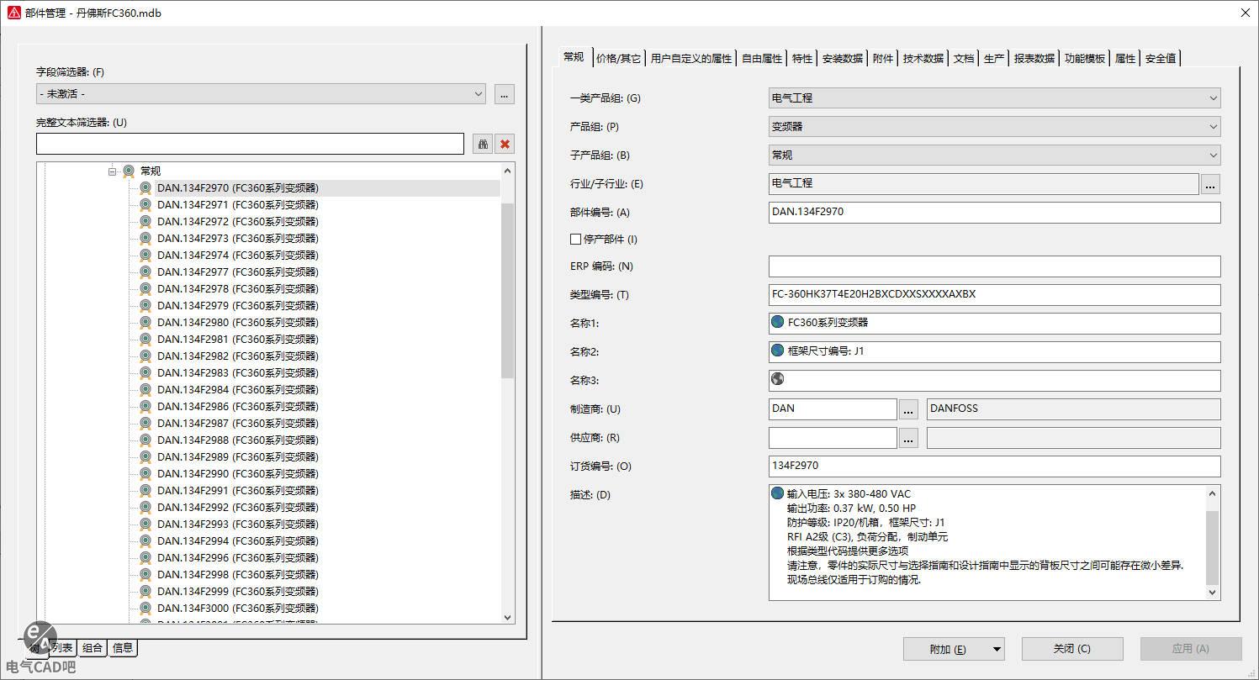This screenshot has height=680, width=1259.
Task: Click the language icon in 名称1 field
Action: pos(778,322)
